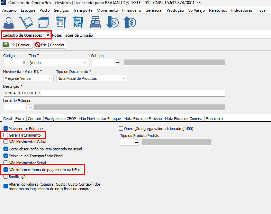The width and height of the screenshot is (271, 214).
Task: Click the Esc | Cancelar button
Action: point(50,45)
